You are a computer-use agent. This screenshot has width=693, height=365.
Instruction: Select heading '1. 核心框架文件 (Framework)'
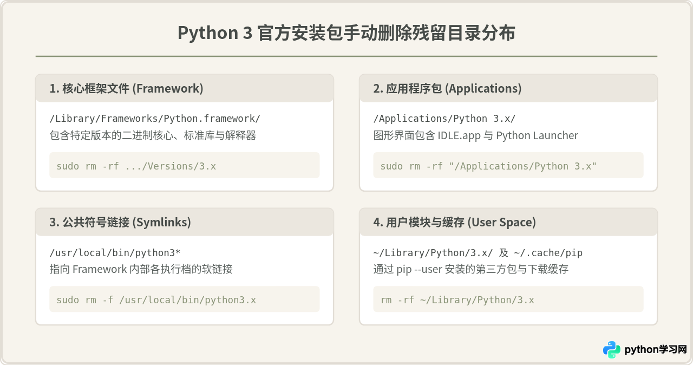tap(127, 88)
